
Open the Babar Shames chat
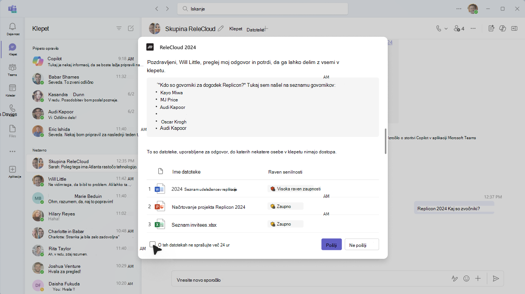pyautogui.click(x=83, y=79)
